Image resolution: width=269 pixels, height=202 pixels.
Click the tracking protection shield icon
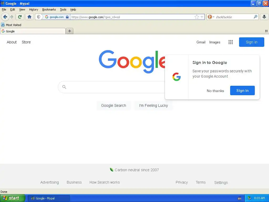[x=39, y=17]
